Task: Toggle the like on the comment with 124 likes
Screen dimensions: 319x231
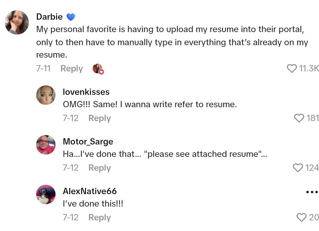Action: click(x=298, y=168)
